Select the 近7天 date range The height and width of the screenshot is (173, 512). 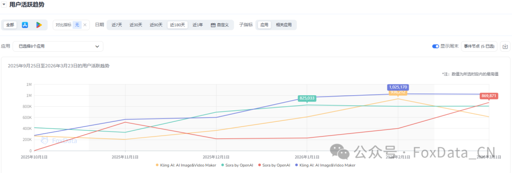click(117, 25)
